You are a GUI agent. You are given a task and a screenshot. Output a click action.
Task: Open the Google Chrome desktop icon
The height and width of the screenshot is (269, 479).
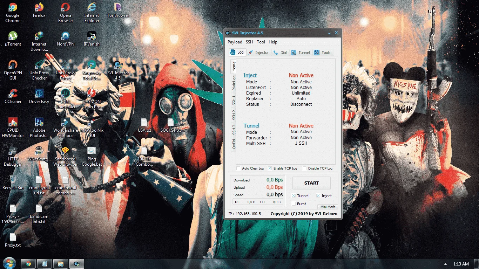[13, 13]
